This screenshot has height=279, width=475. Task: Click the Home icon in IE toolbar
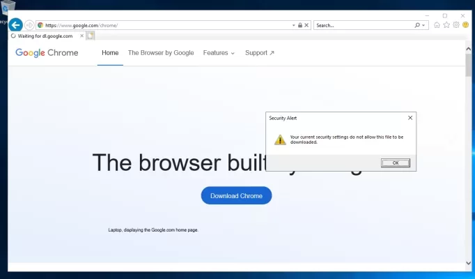tap(437, 25)
